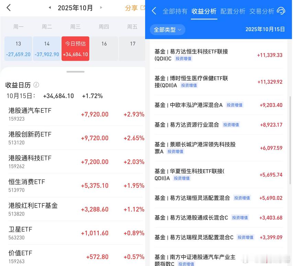
Task: Click +2.65% percentage of 港股创新药ETF
Action: [134, 138]
